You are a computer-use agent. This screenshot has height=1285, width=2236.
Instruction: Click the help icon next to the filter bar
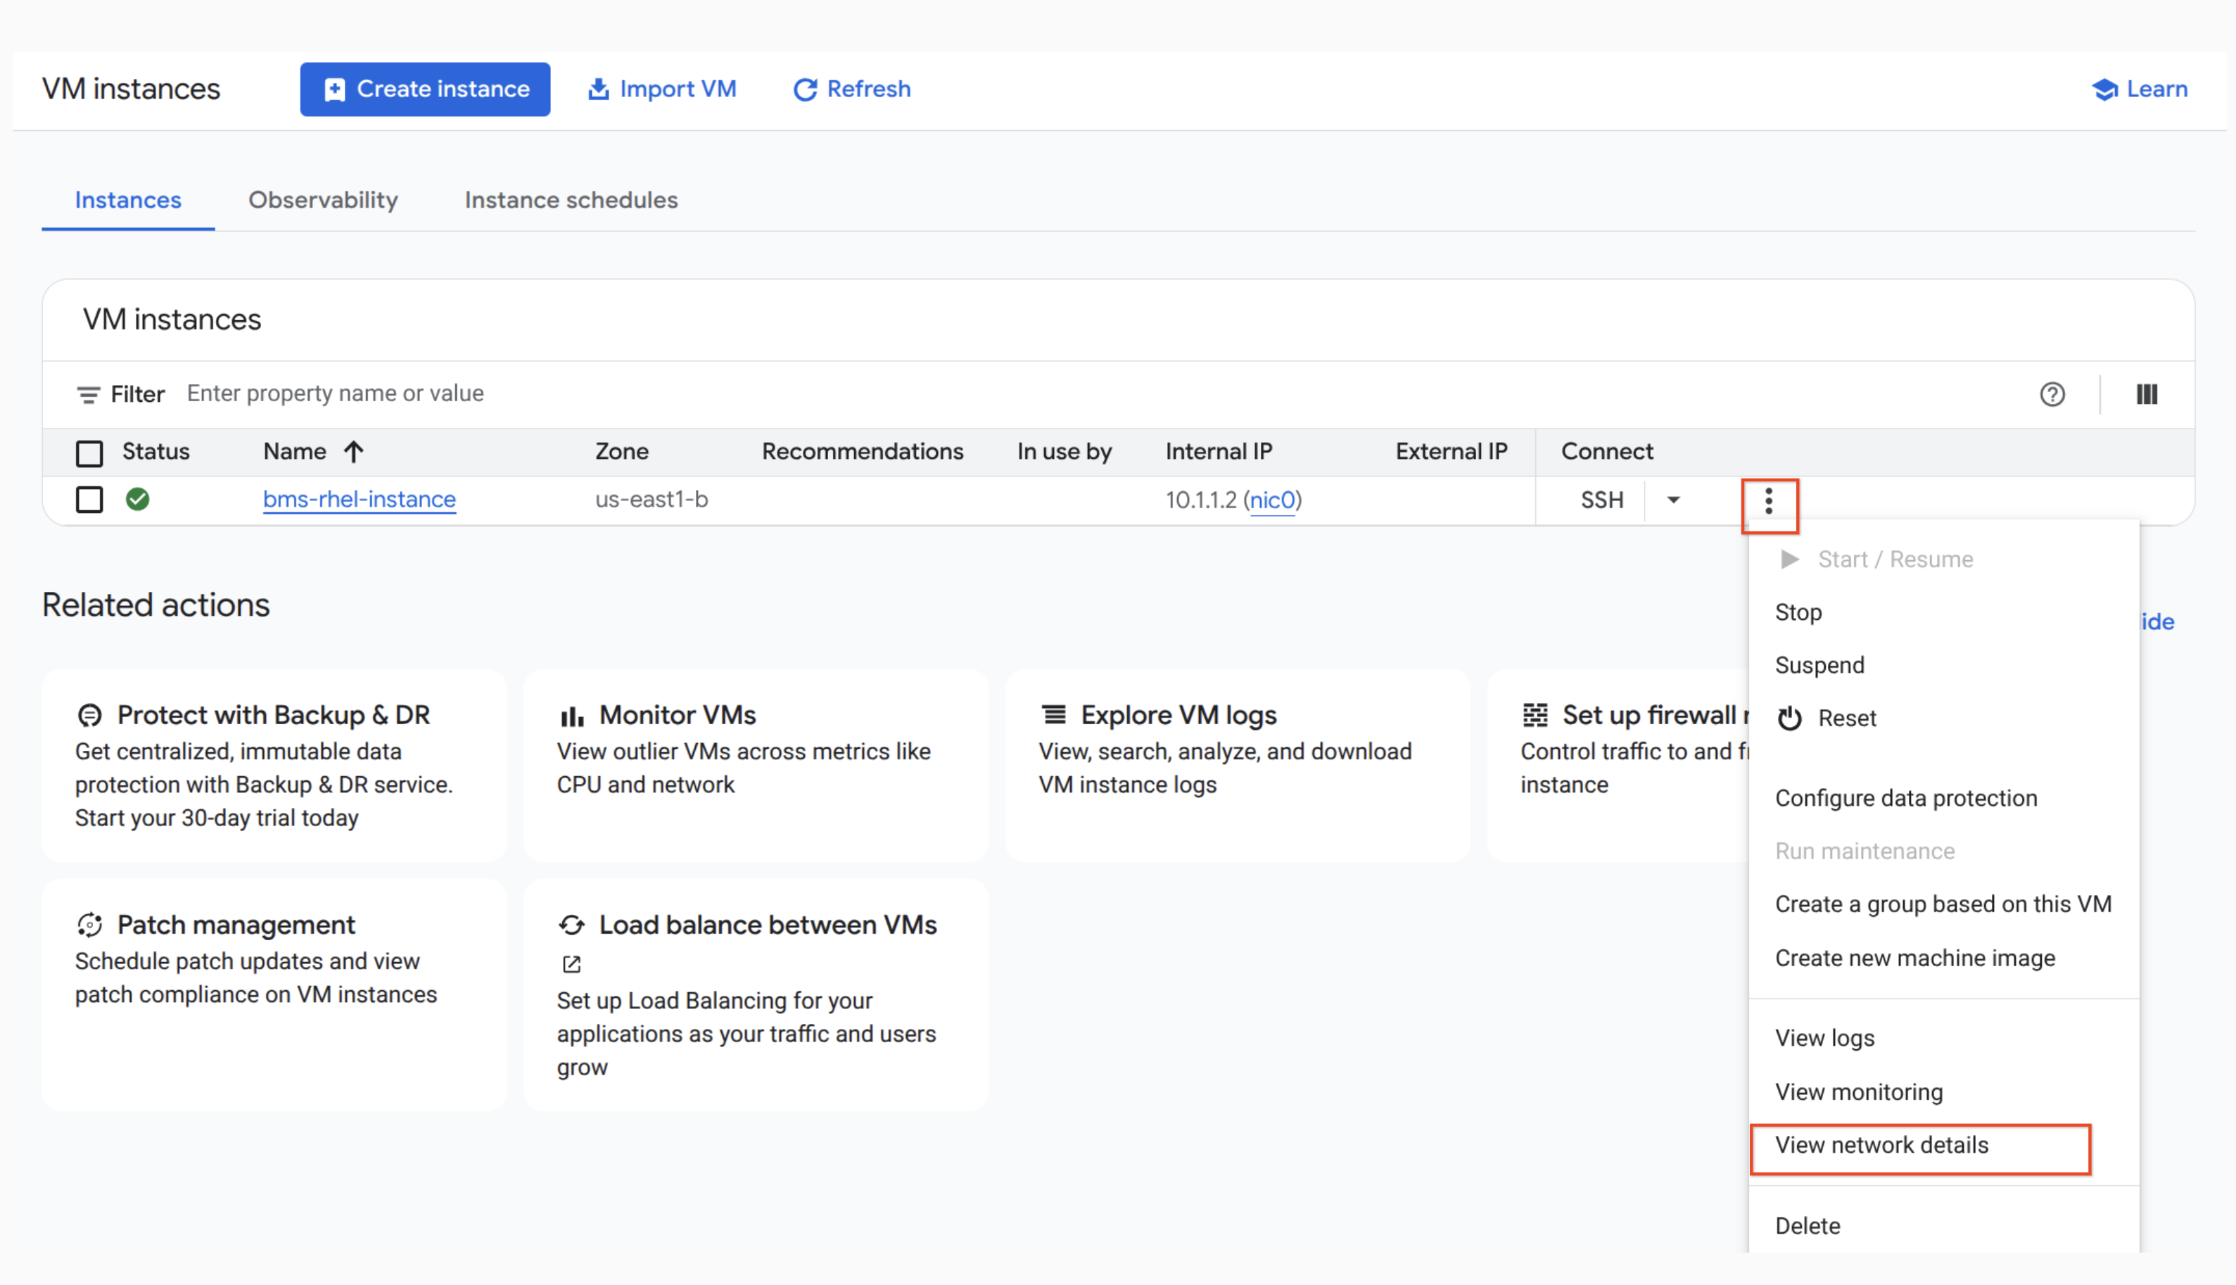2053,395
